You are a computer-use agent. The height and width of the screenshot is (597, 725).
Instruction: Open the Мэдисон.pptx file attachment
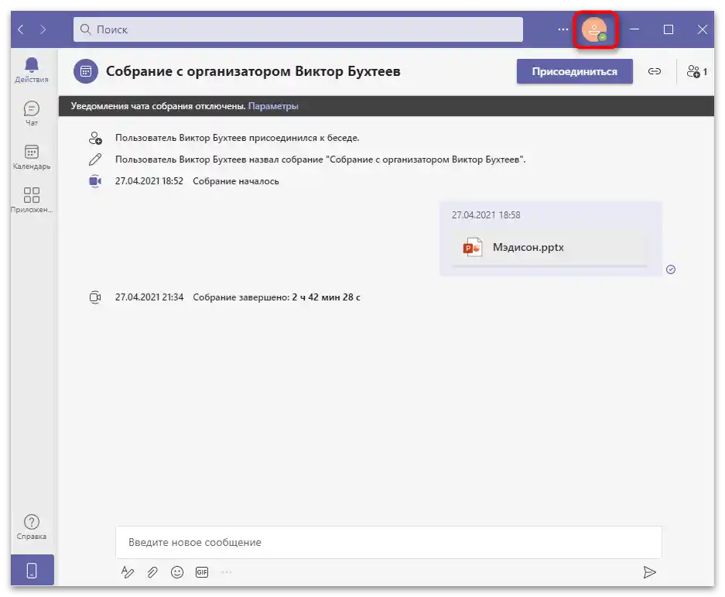[x=550, y=248]
